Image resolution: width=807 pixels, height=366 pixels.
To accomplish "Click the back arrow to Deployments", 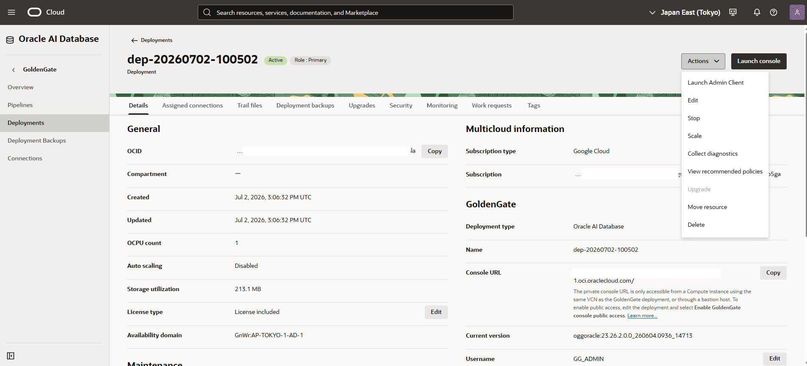I will click(134, 40).
